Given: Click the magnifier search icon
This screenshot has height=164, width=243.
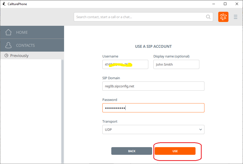Looking at the screenshot, I should pyautogui.click(x=208, y=17).
